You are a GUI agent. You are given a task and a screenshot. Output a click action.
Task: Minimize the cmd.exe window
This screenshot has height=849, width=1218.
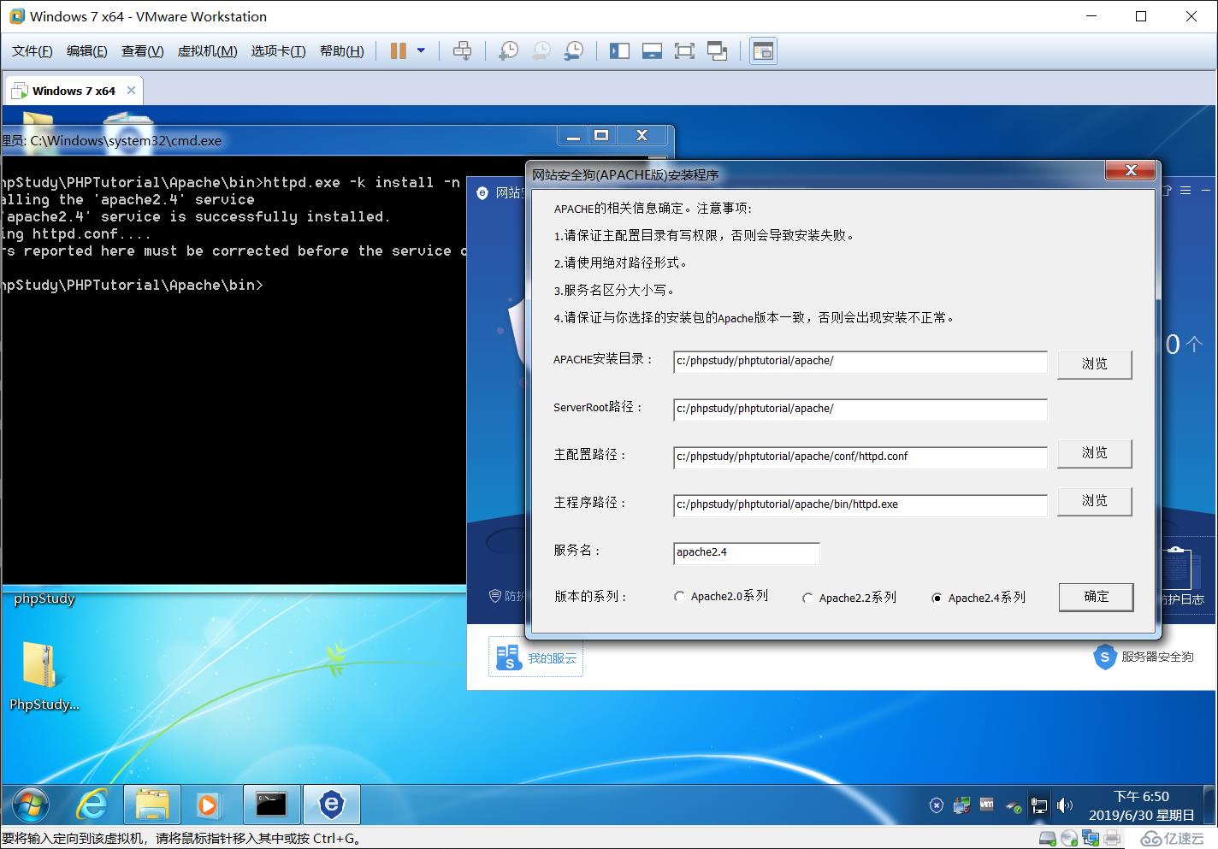pos(574,136)
